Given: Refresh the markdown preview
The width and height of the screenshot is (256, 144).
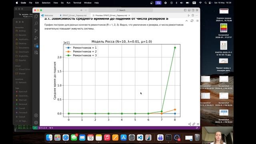Looking at the screenshot, I should pyautogui.click(x=192, y=21).
